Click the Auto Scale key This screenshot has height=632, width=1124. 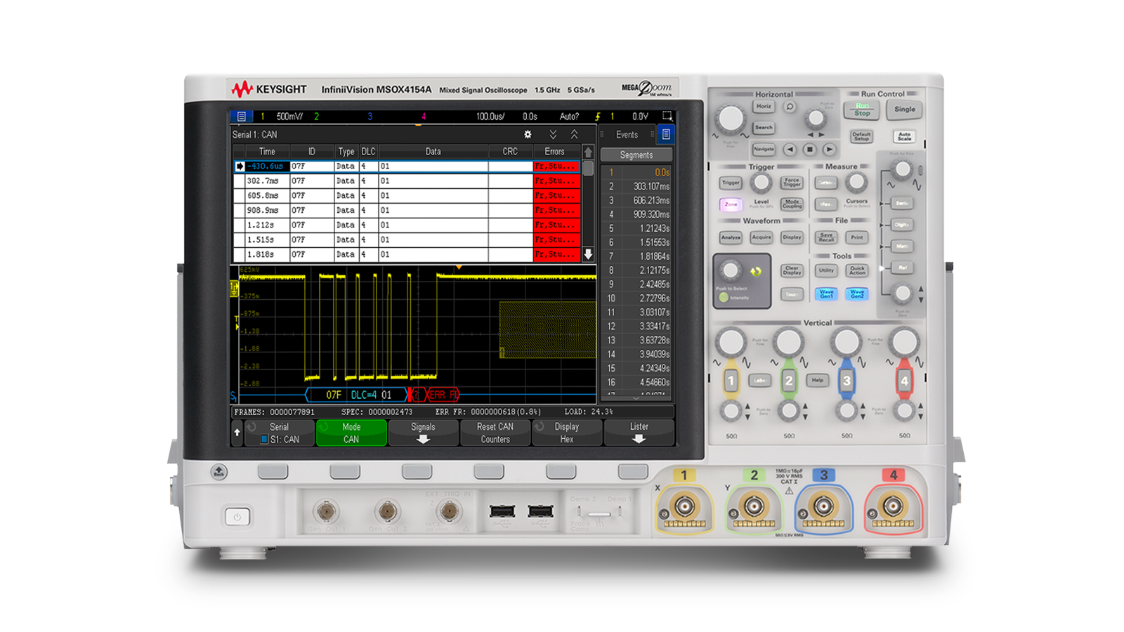tap(905, 136)
